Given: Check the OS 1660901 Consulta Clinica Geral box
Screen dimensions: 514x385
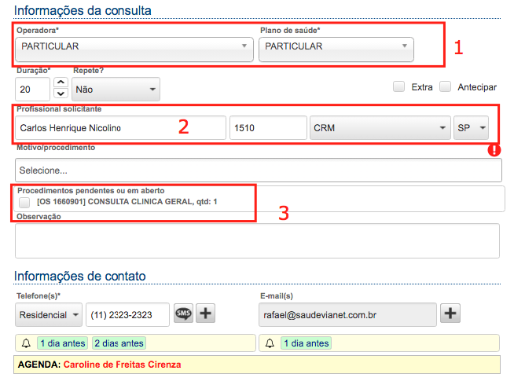Looking at the screenshot, I should tap(24, 202).
